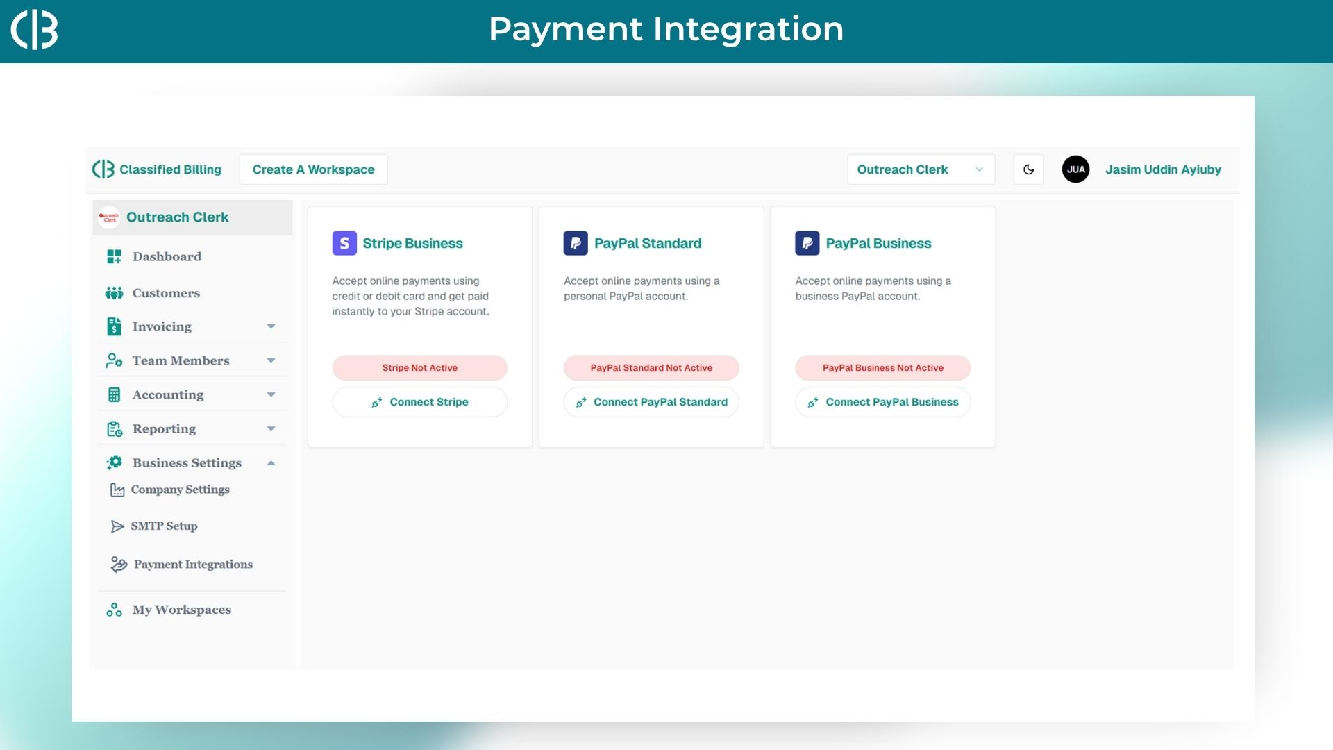Click the JUA user avatar
The image size is (1333, 750).
coord(1075,169)
